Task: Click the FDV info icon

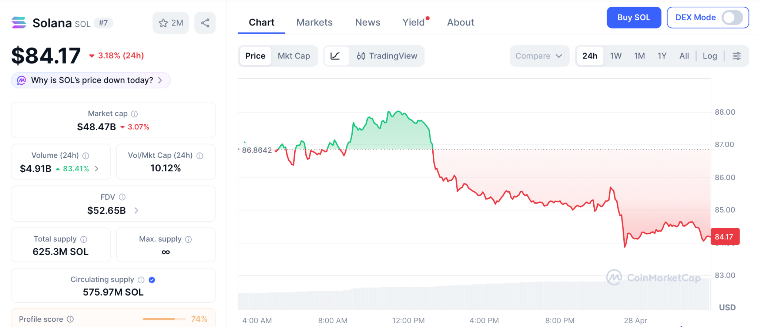Action: tap(122, 197)
